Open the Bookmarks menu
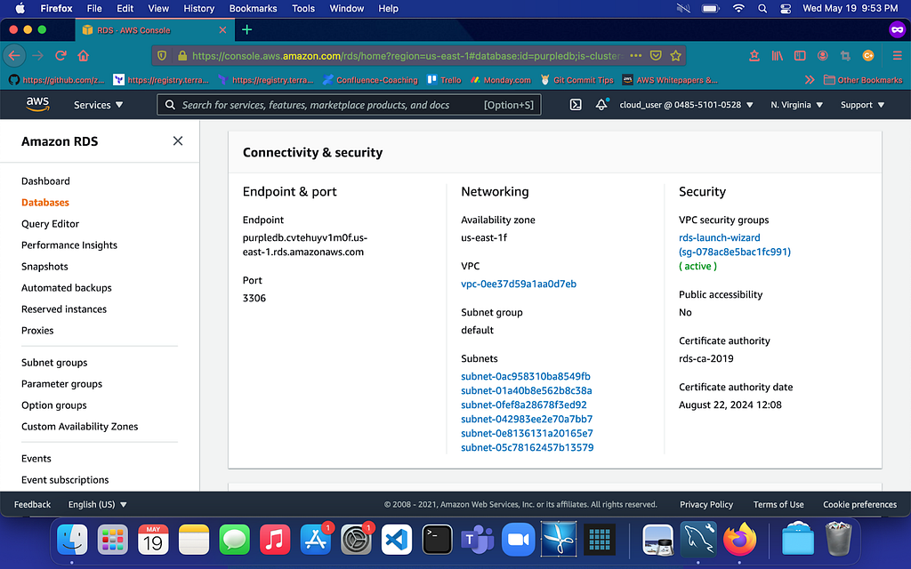This screenshot has width=911, height=569. [253, 9]
